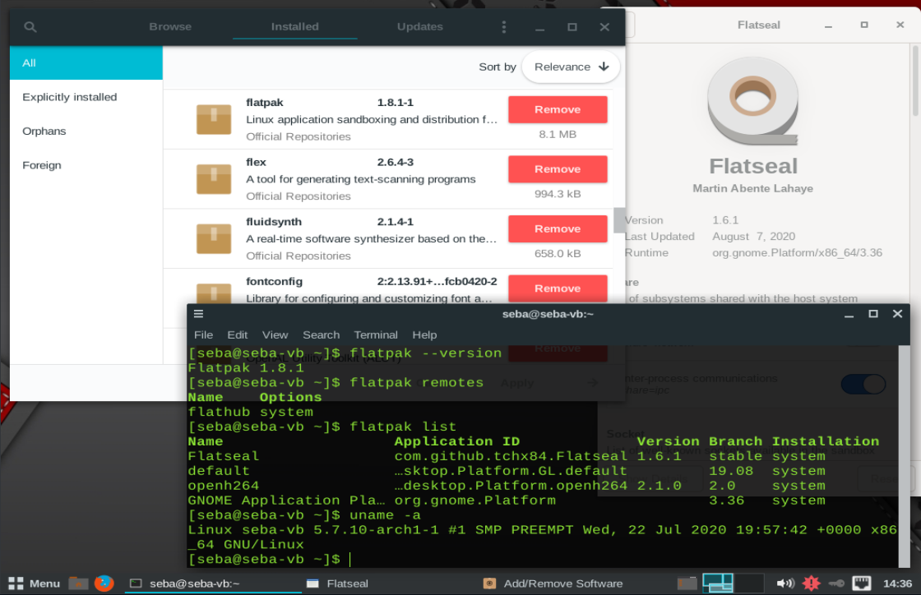
Task: Click the network tray icon
Action: (861, 583)
